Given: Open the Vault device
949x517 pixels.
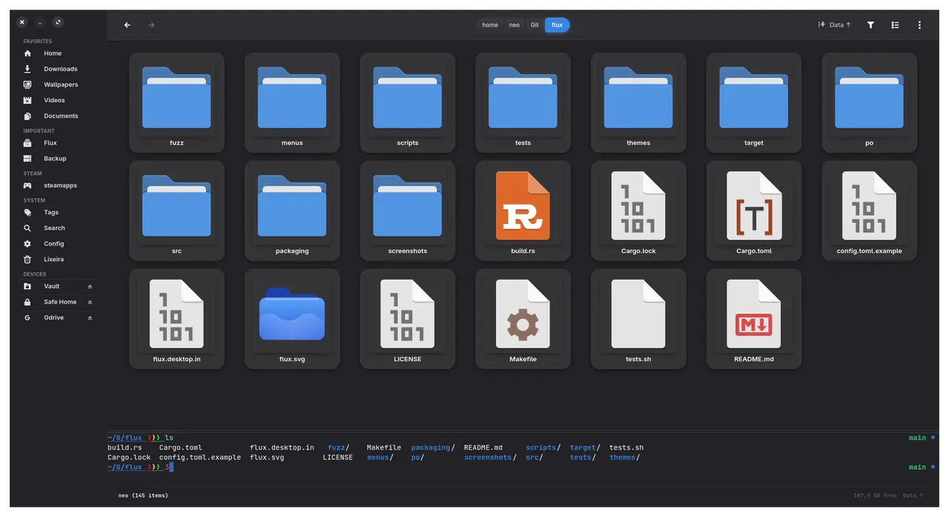Looking at the screenshot, I should pos(51,286).
